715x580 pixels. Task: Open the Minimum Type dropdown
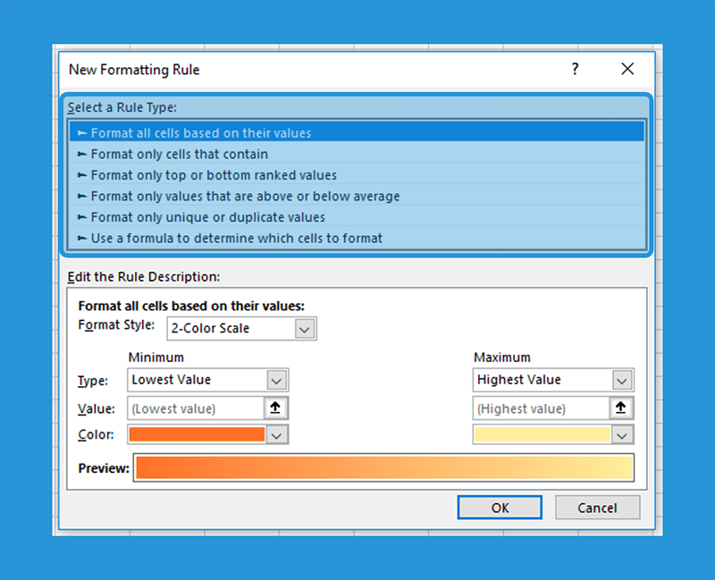277,380
